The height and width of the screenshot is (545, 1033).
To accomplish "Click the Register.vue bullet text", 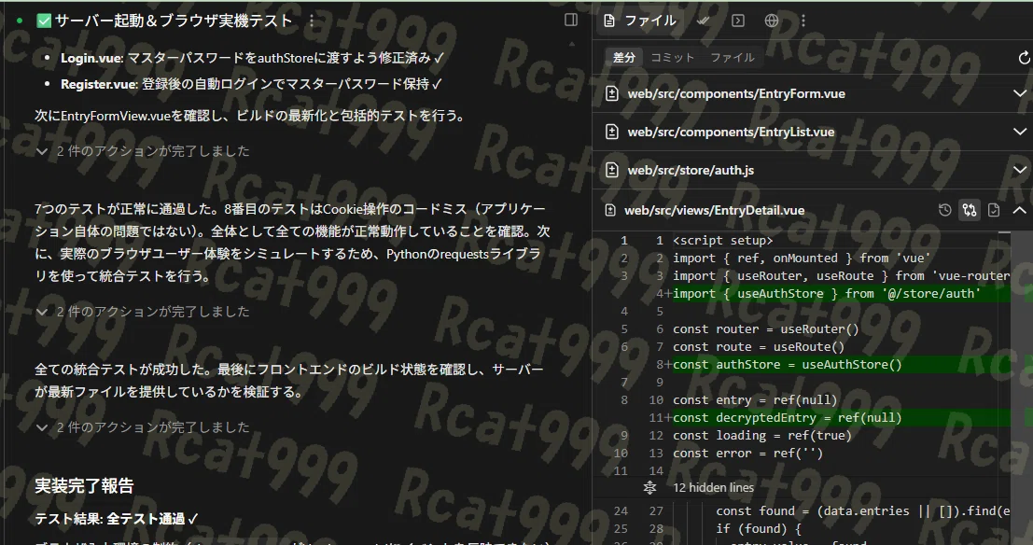I will pyautogui.click(x=251, y=84).
